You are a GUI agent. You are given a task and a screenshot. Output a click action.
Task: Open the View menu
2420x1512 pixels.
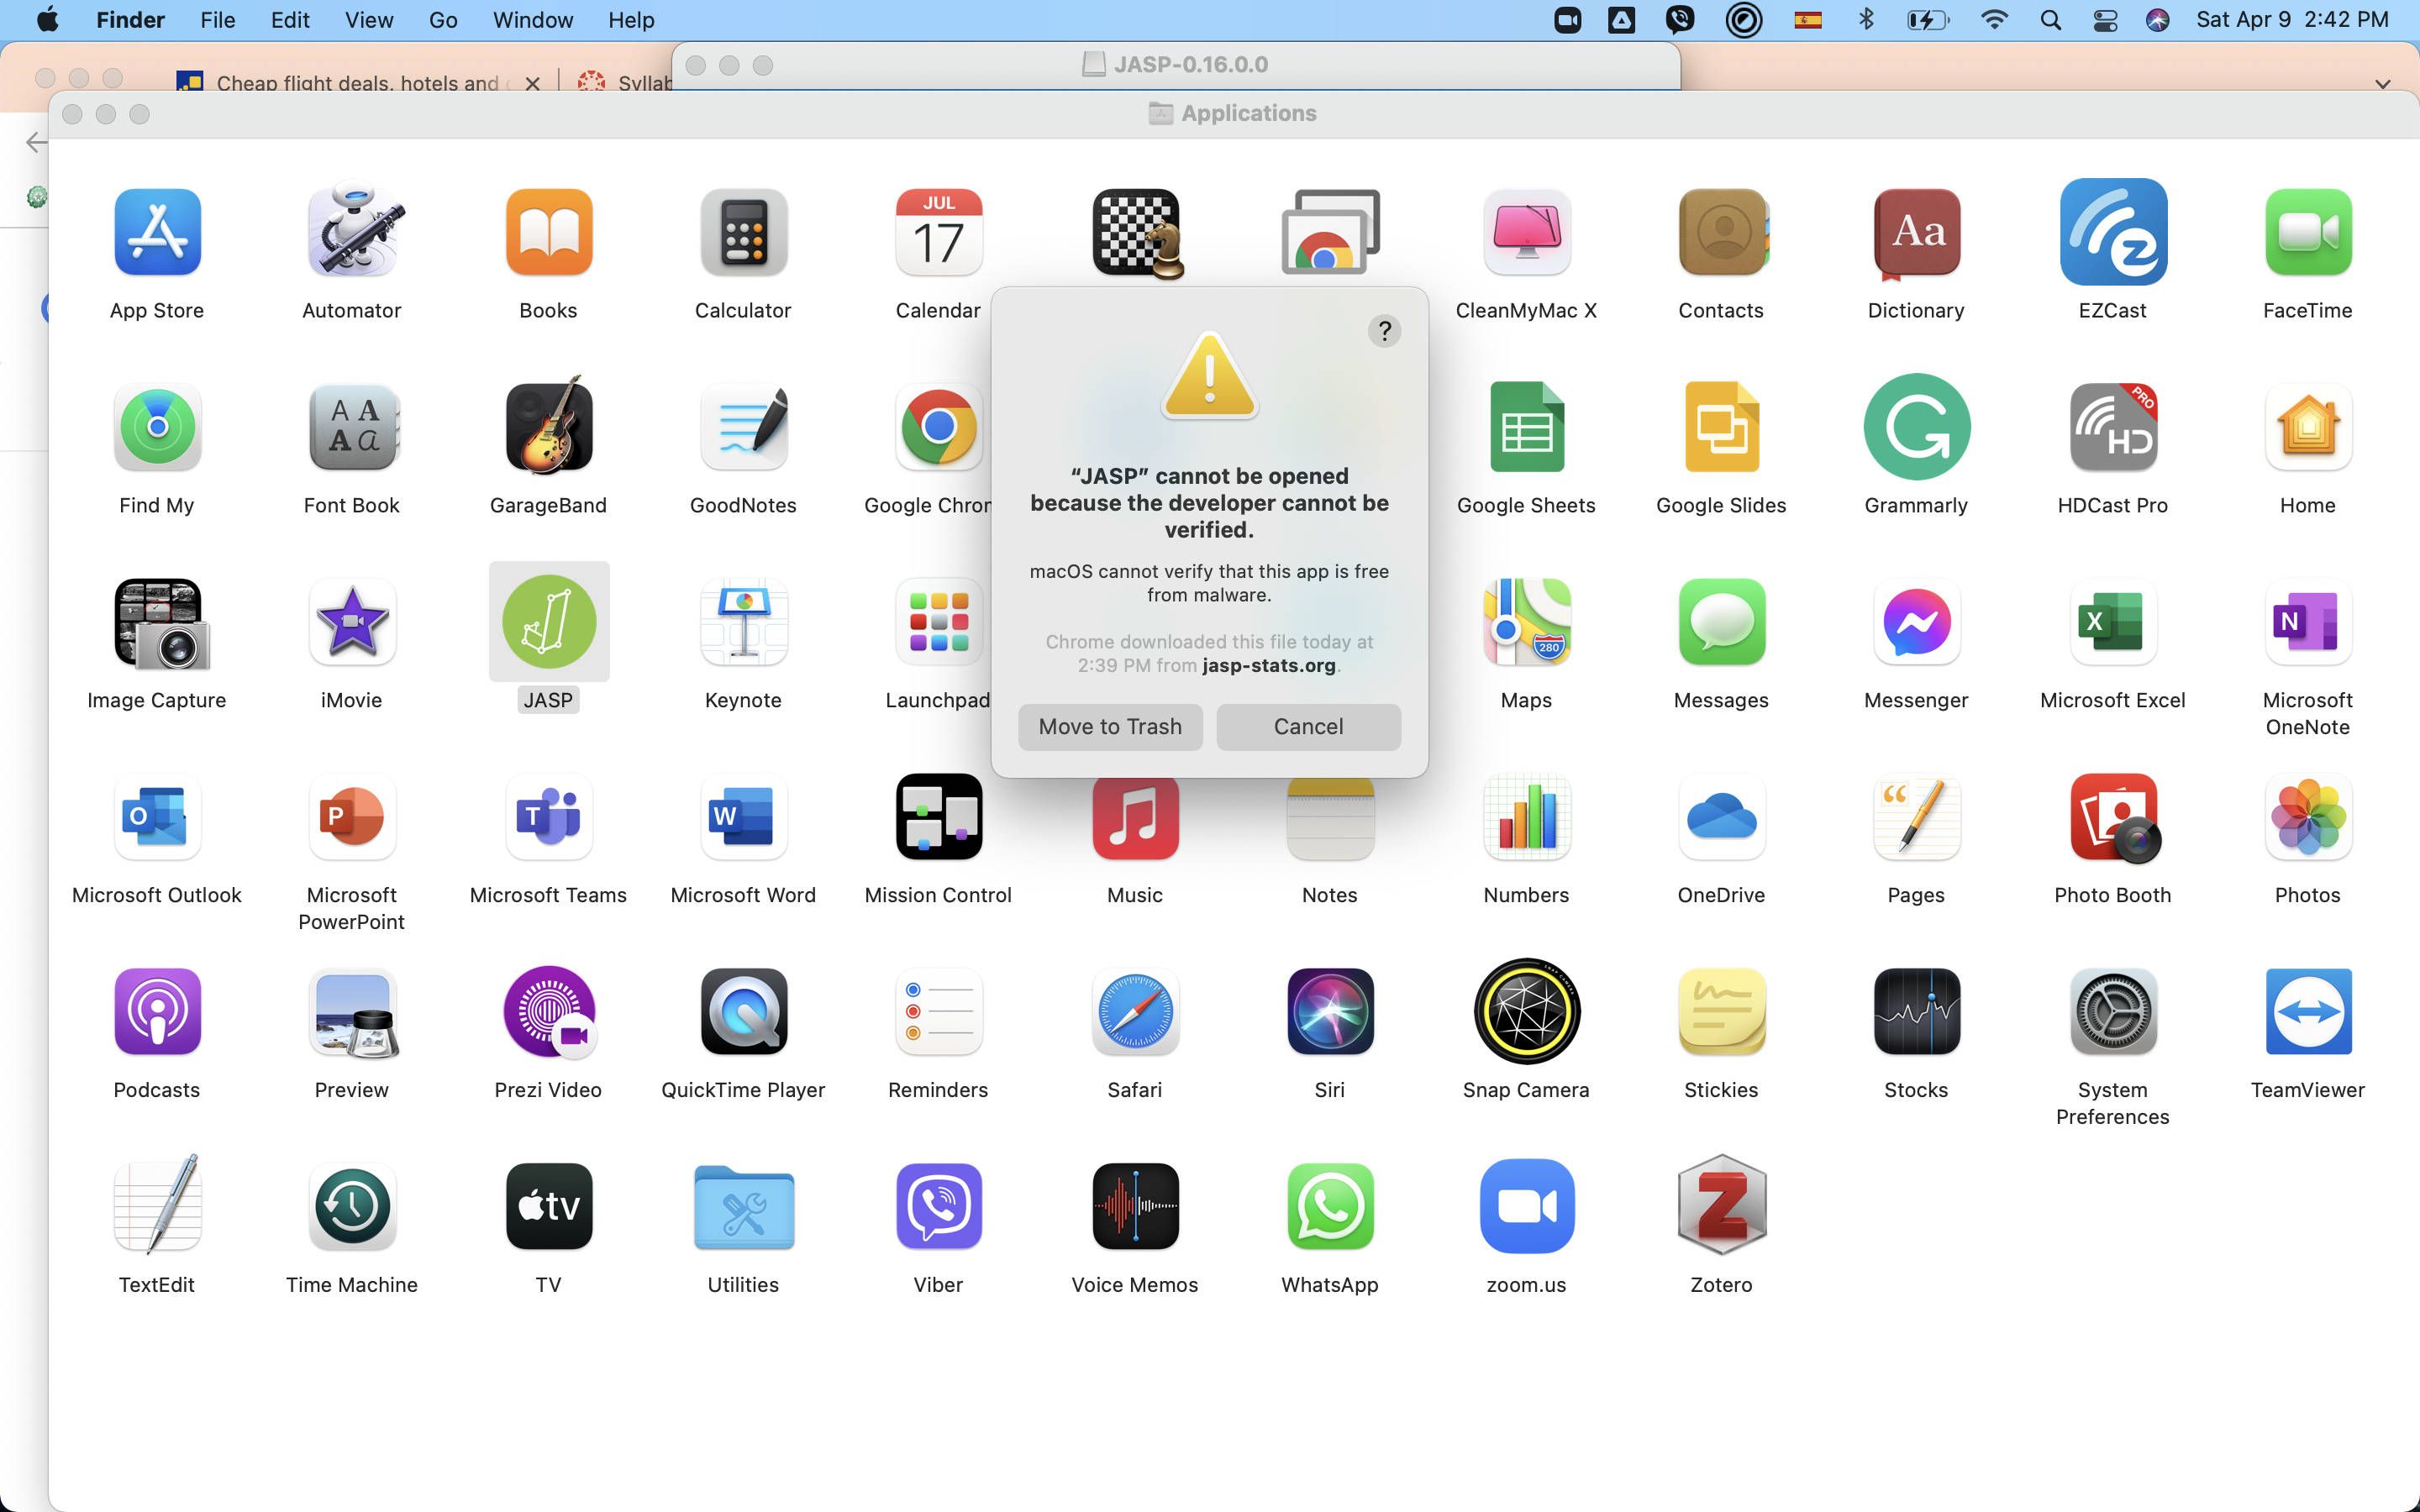369,20
